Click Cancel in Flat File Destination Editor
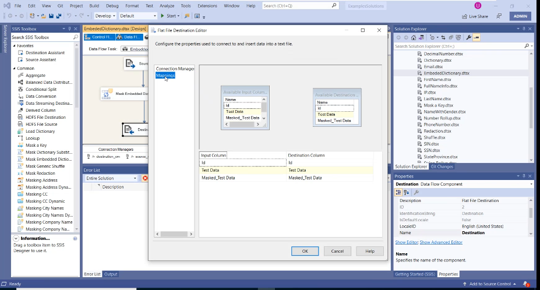The width and height of the screenshot is (540, 290). tap(337, 251)
